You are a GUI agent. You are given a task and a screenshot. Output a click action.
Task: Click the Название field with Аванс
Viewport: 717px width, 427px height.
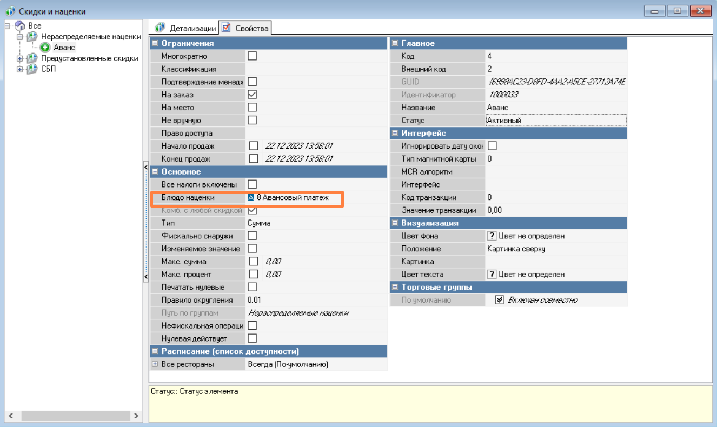556,108
